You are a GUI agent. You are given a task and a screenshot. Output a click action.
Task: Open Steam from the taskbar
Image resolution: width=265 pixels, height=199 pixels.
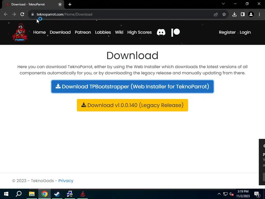tap(57, 194)
